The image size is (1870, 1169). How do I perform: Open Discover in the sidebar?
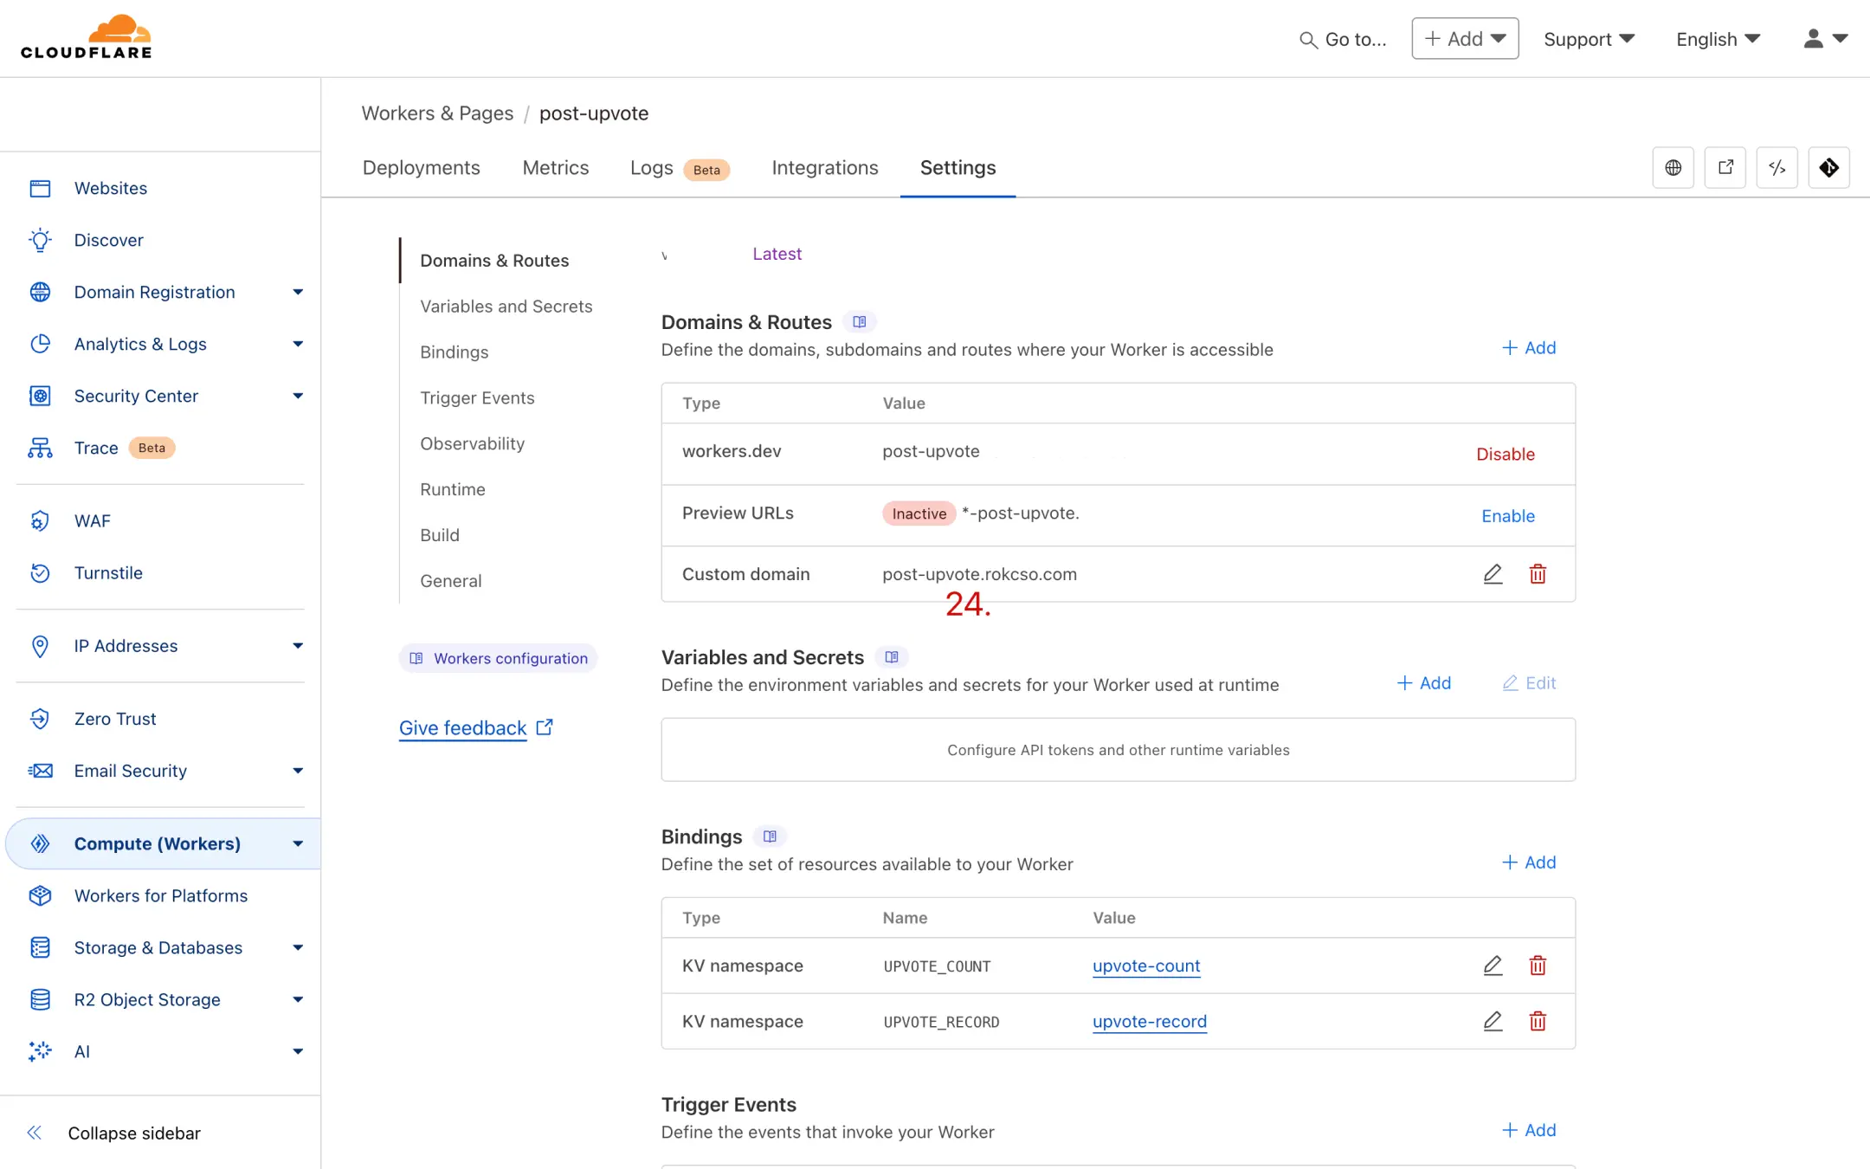pyautogui.click(x=109, y=240)
